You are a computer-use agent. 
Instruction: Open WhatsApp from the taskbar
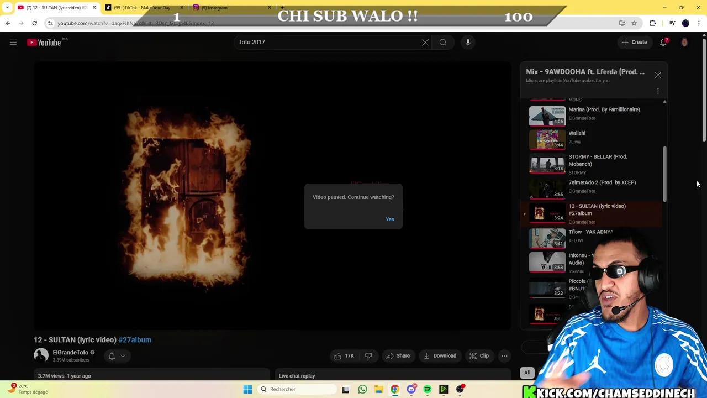[x=362, y=389]
